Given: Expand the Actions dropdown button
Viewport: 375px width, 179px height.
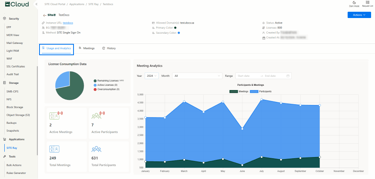Looking at the screenshot, I should [x=359, y=15].
